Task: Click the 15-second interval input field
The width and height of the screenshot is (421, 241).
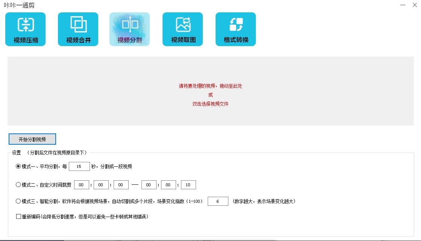Action: tap(79, 166)
